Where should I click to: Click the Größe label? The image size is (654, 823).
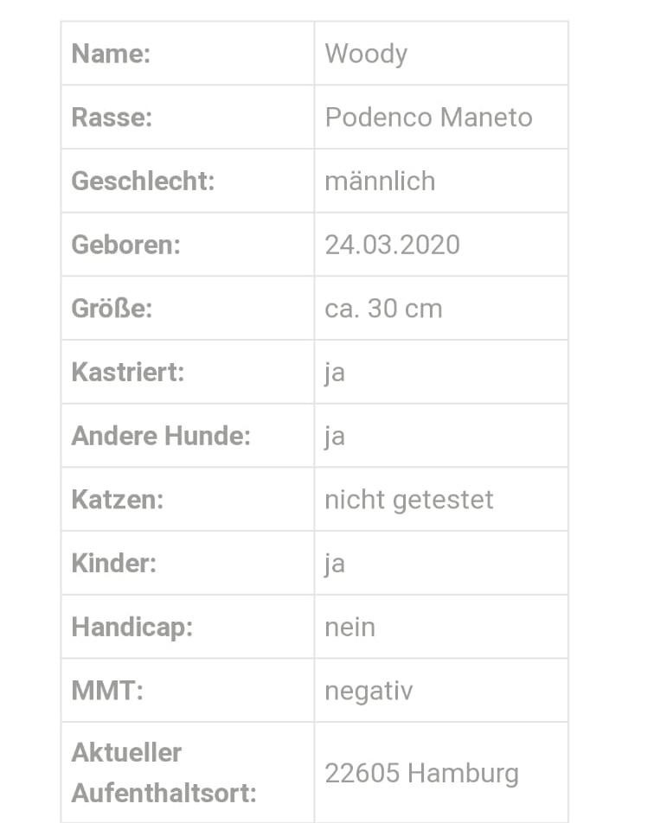coord(112,309)
